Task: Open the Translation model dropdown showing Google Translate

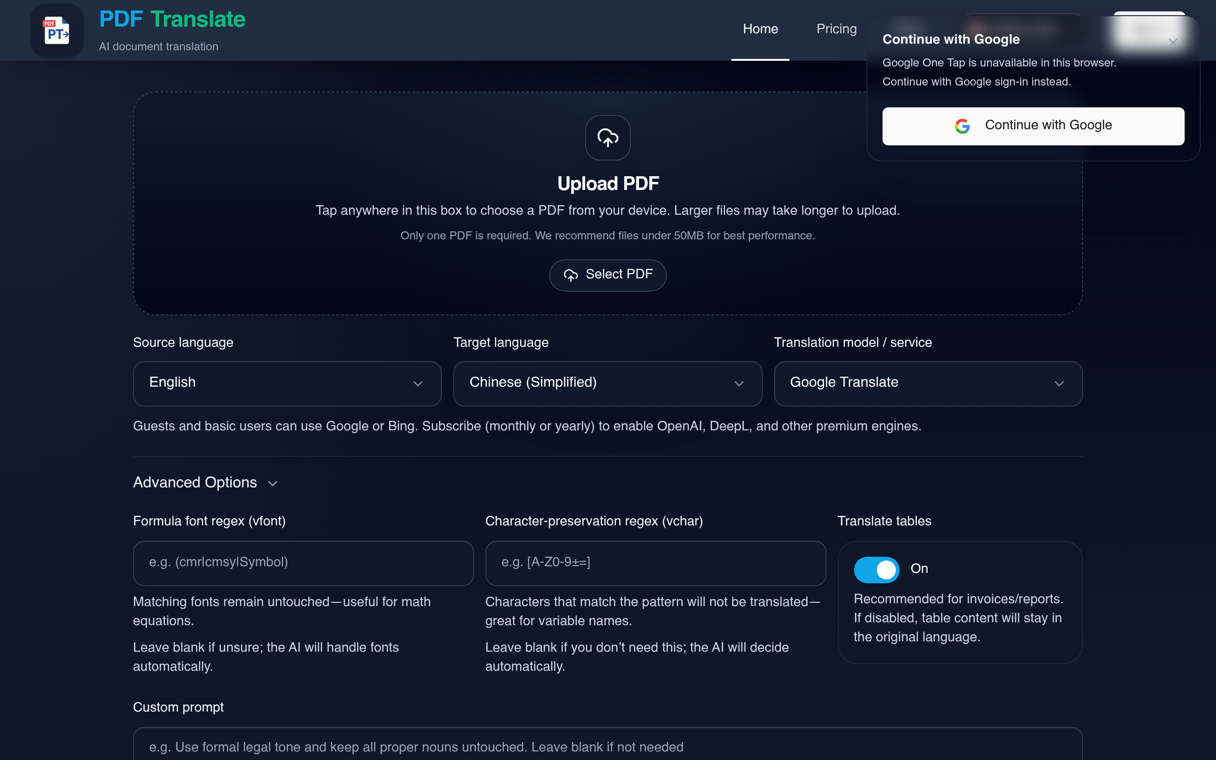Action: pyautogui.click(x=928, y=383)
